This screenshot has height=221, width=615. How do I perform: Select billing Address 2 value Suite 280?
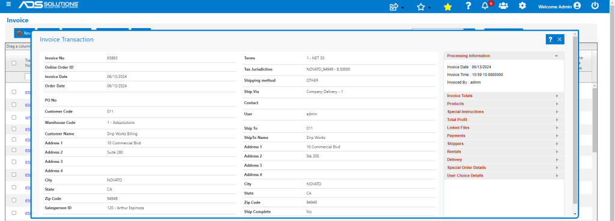(x=115, y=152)
